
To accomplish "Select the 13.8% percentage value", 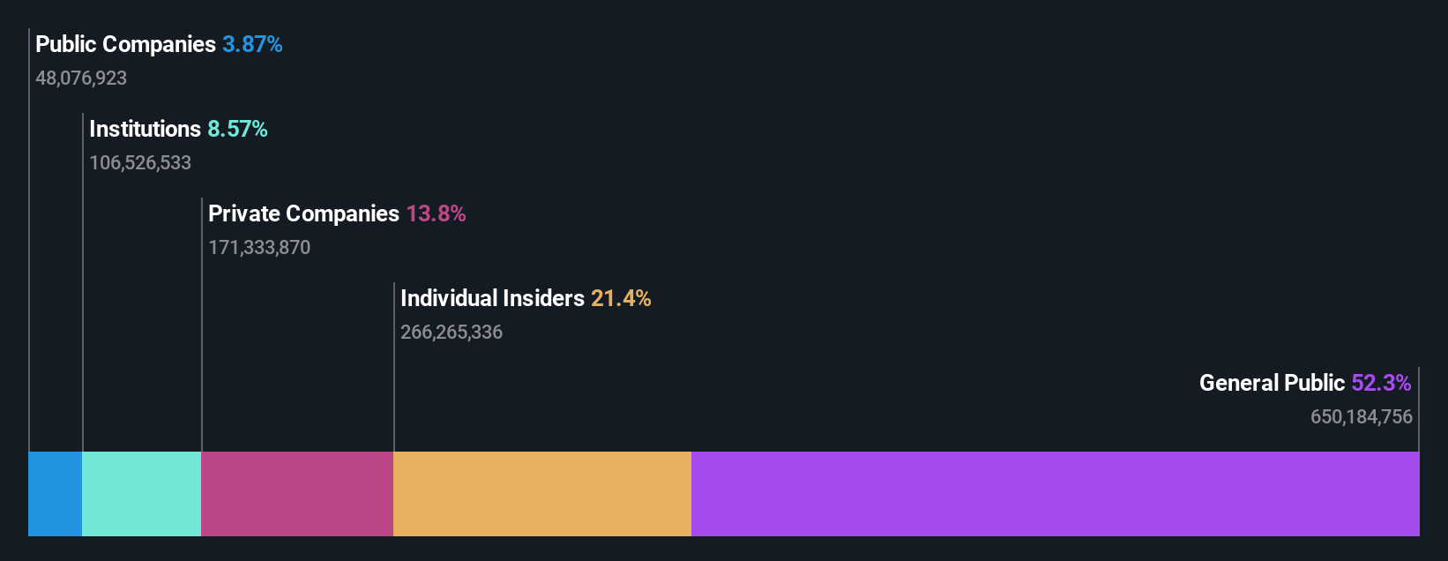I will [436, 213].
